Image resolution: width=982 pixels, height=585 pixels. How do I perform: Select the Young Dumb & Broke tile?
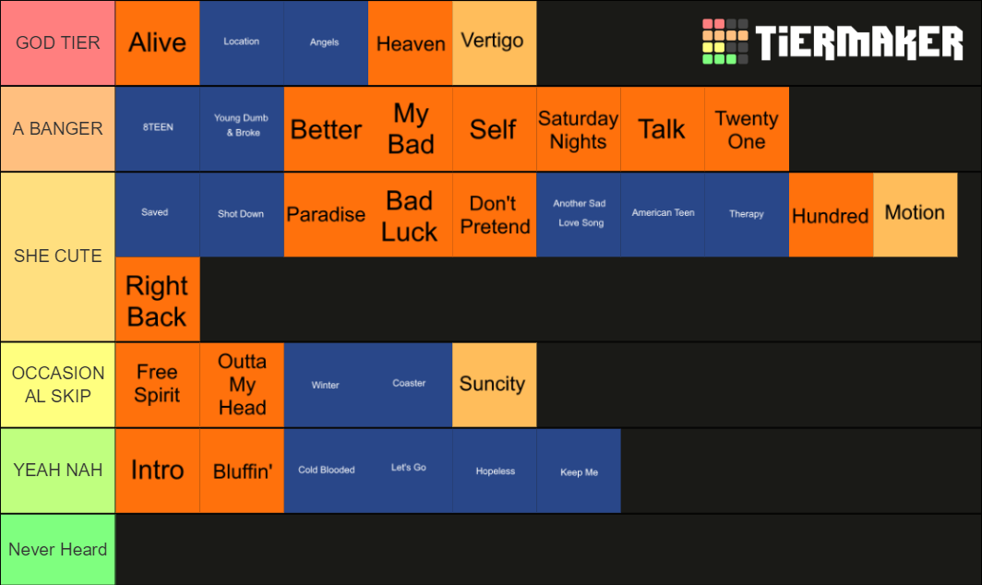click(x=242, y=128)
